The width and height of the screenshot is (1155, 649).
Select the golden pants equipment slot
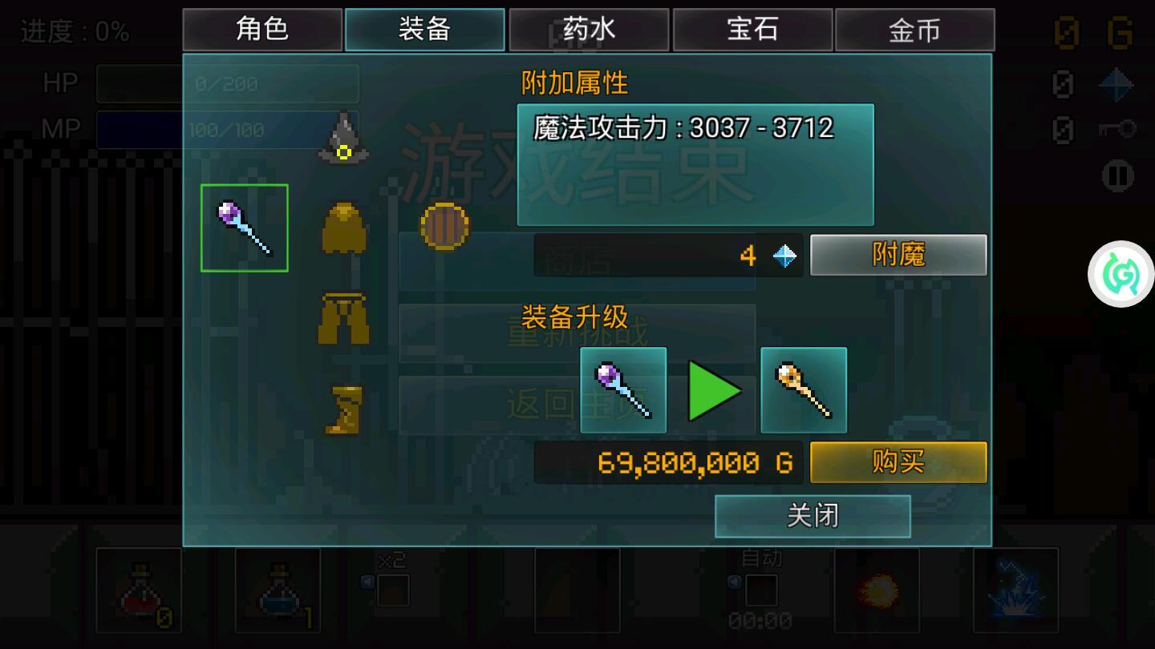point(344,318)
